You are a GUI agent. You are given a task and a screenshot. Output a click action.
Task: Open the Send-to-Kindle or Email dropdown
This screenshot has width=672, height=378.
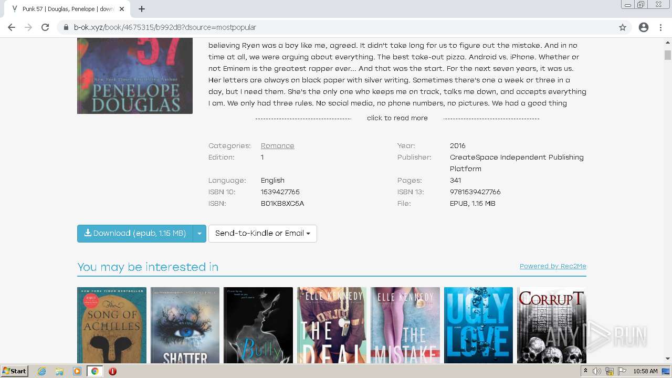pyautogui.click(x=262, y=234)
